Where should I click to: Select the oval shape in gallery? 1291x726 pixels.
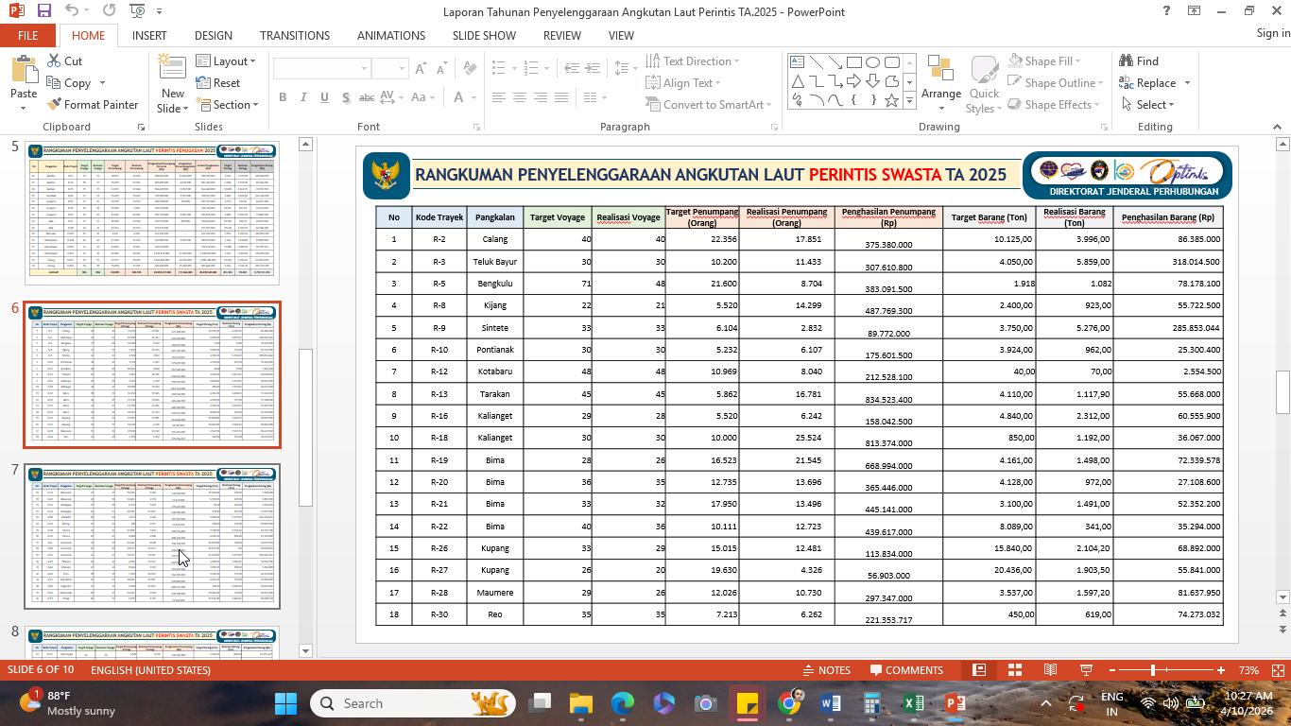(872, 62)
